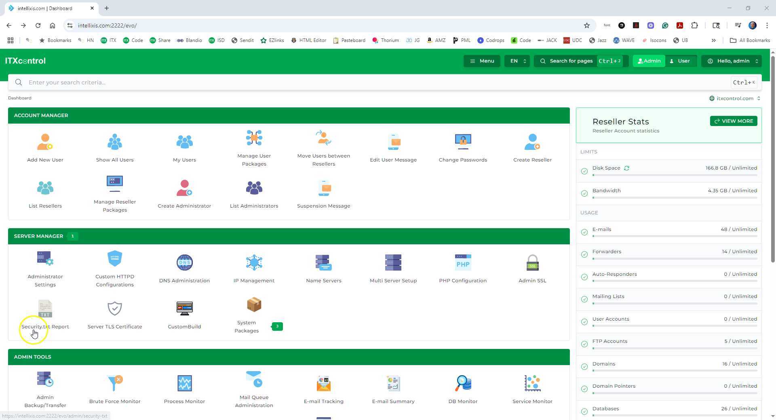Refresh the Disk Space usage reading

pos(626,168)
